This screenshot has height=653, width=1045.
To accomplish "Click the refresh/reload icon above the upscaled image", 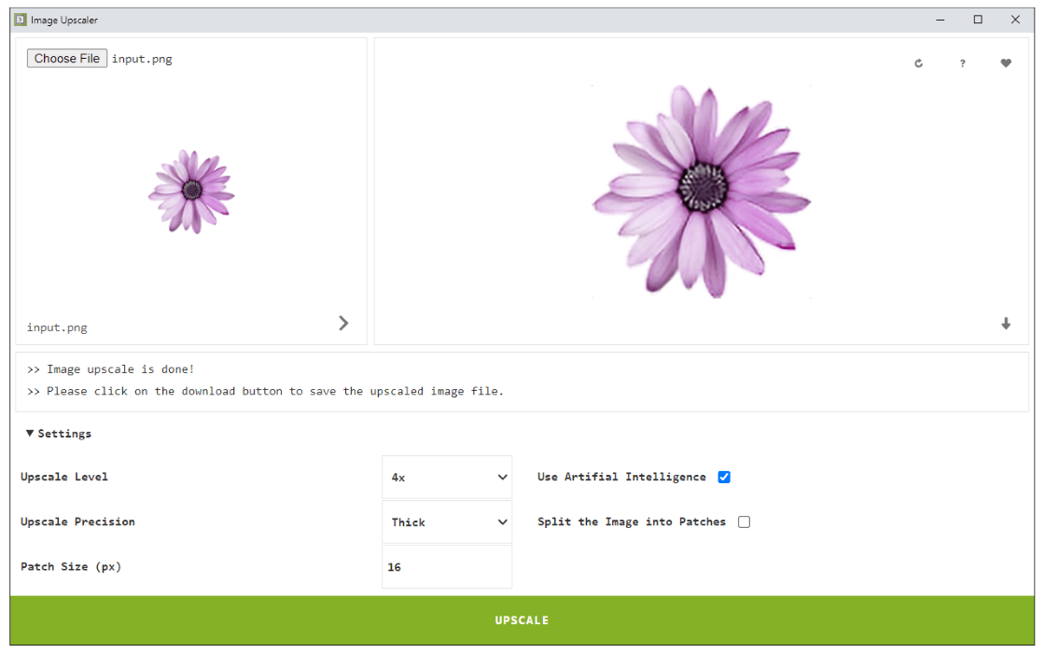I will click(918, 63).
